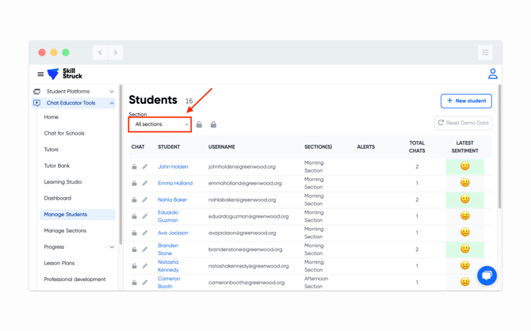Click the unlock-all icon next to Section dropdown

click(200, 124)
